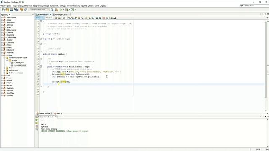The height and width of the screenshot is (151, 269).
Task: Click the Debug Project toolbar icon
Action: click(x=66, y=10)
